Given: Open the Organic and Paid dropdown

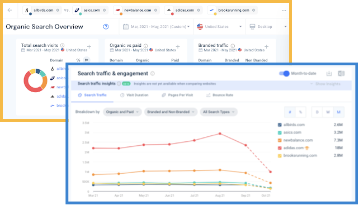Looking at the screenshot, I should coord(122,112).
